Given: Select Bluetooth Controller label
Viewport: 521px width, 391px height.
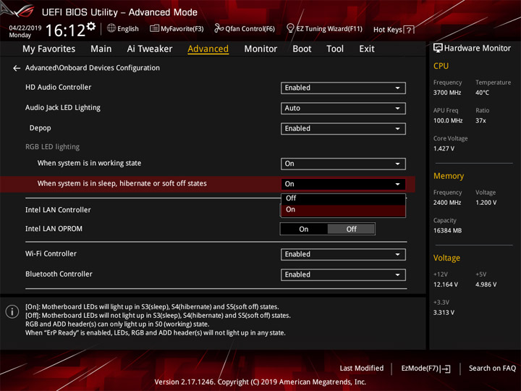Looking at the screenshot, I should [x=59, y=274].
